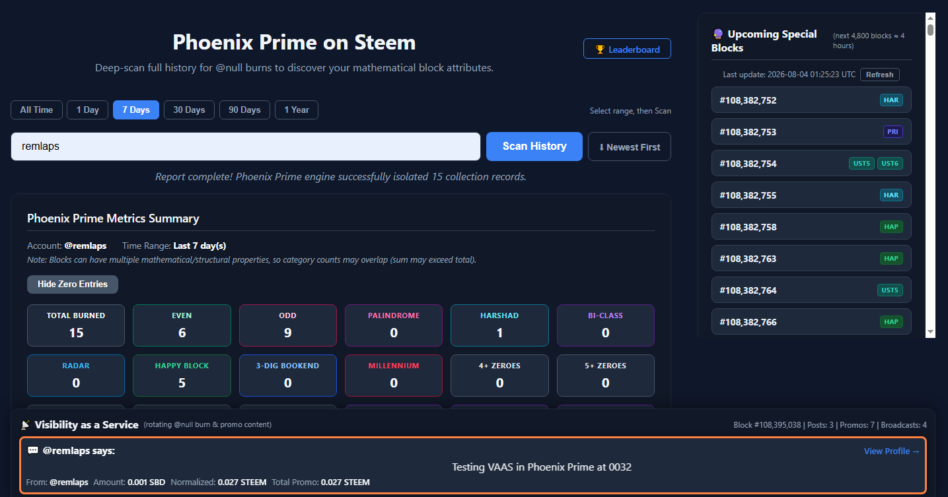
Task: Click the Visibility as a Service heading
Action: [87, 425]
